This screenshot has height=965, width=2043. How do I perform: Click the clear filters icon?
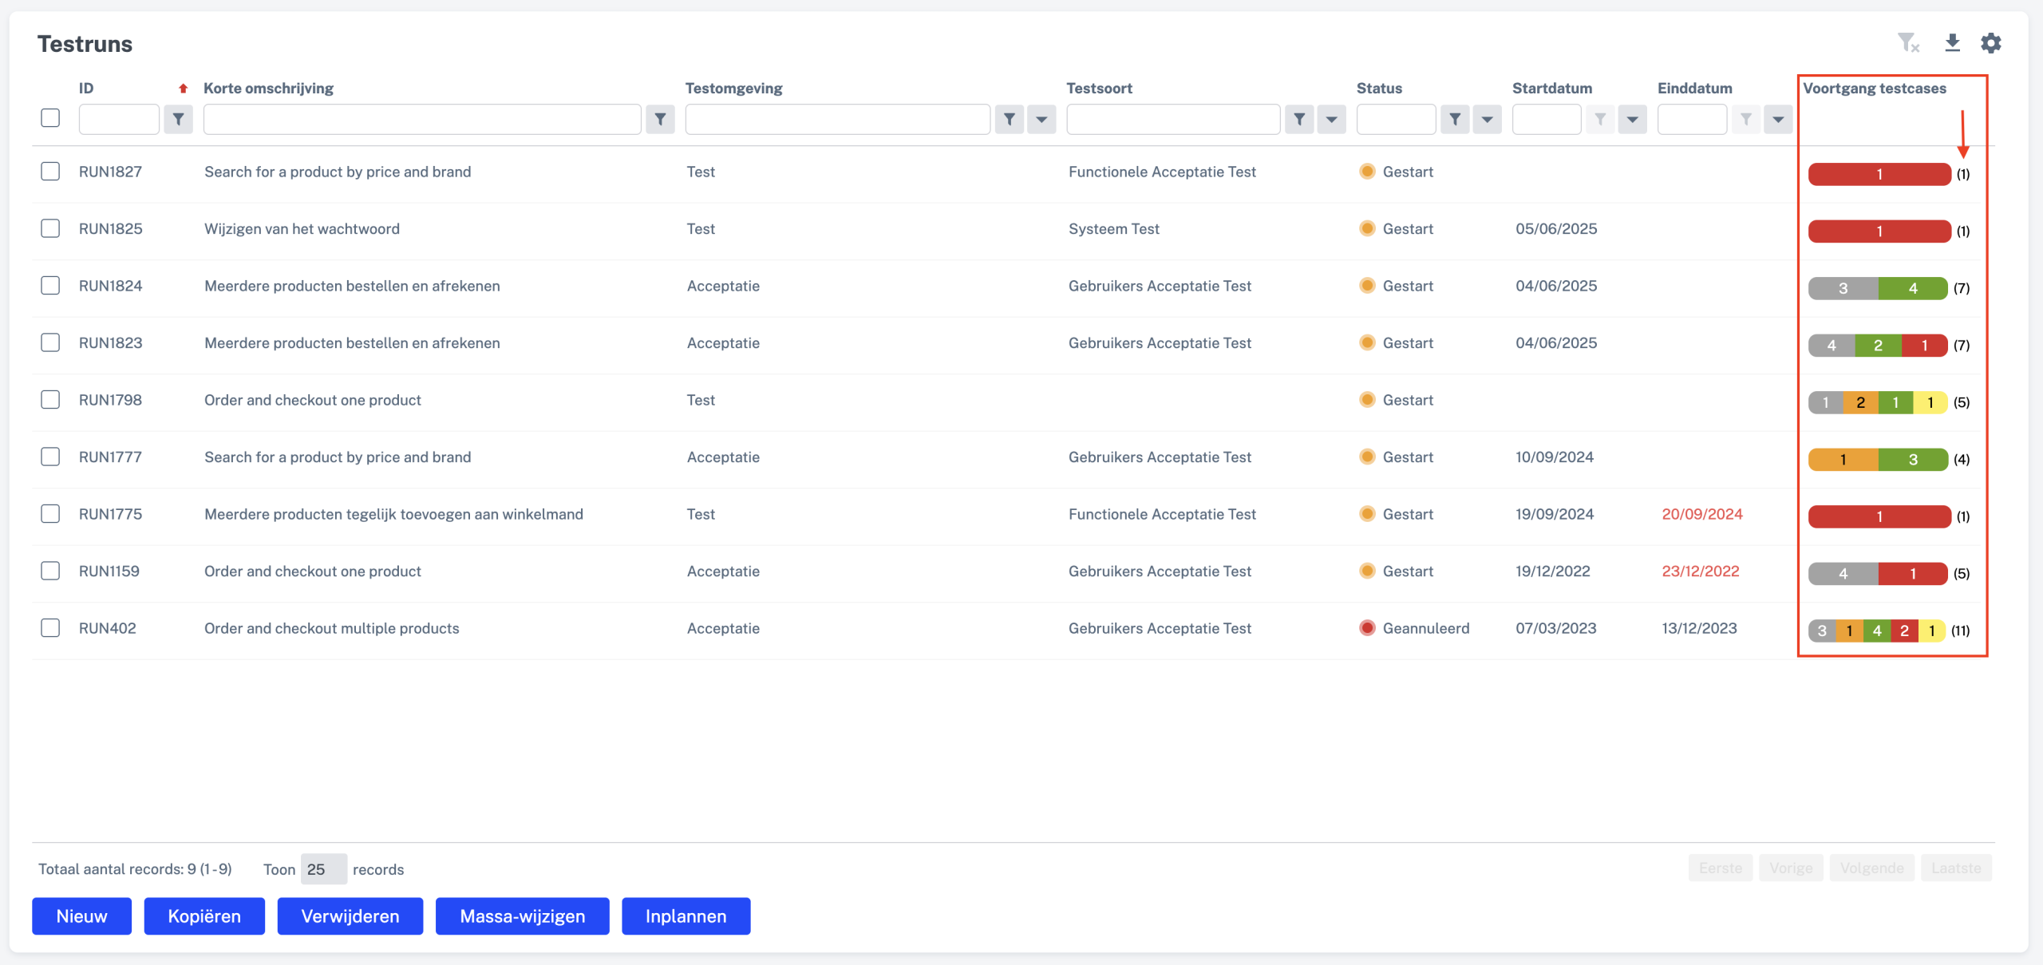[1908, 43]
